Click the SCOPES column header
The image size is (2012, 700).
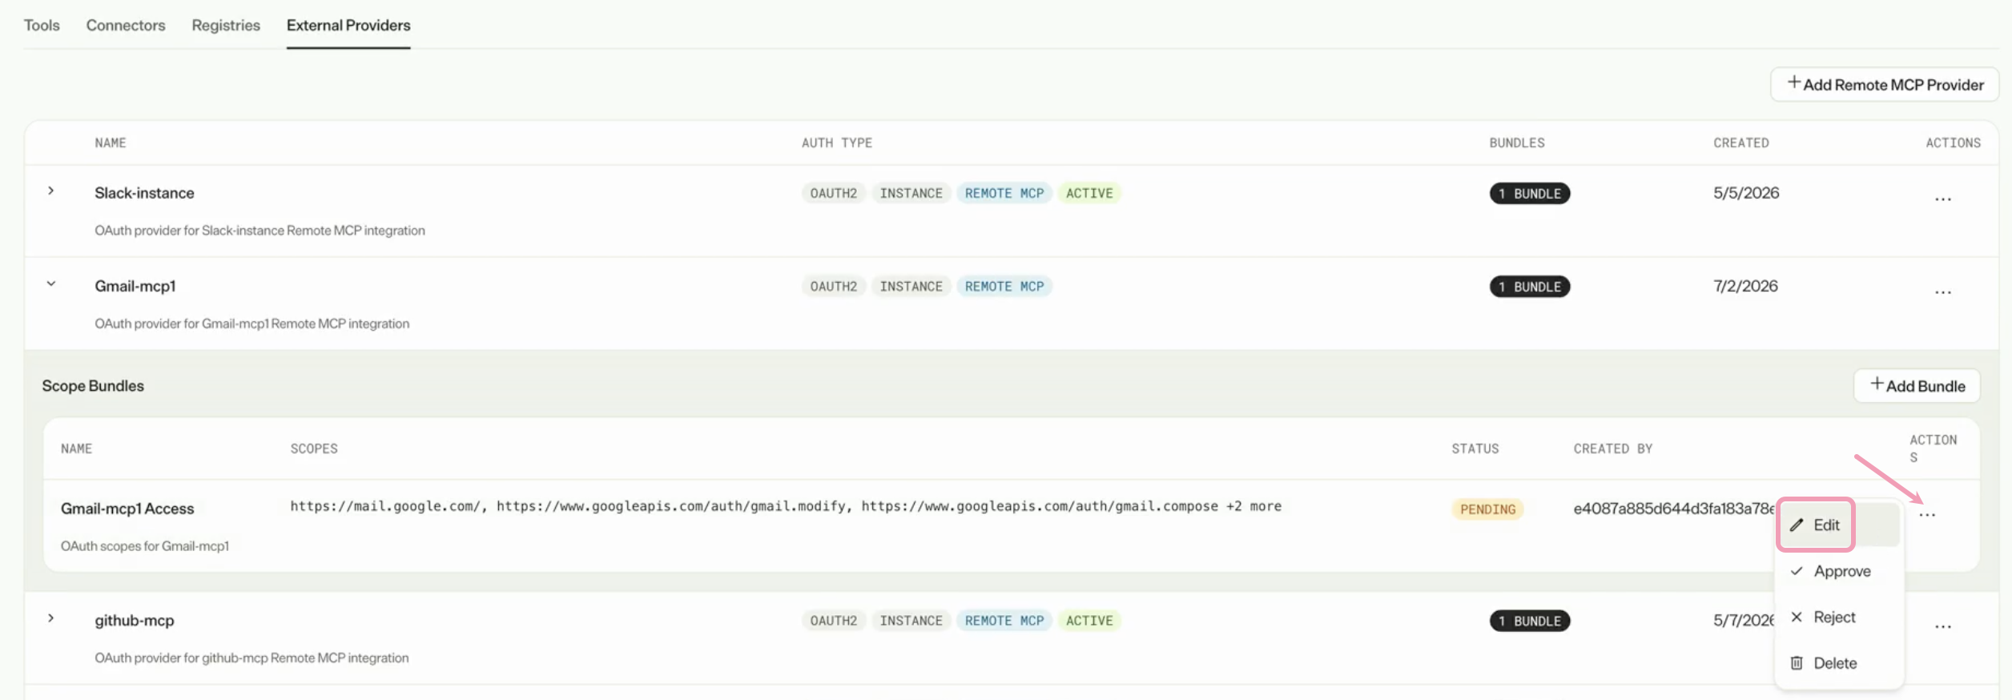314,449
